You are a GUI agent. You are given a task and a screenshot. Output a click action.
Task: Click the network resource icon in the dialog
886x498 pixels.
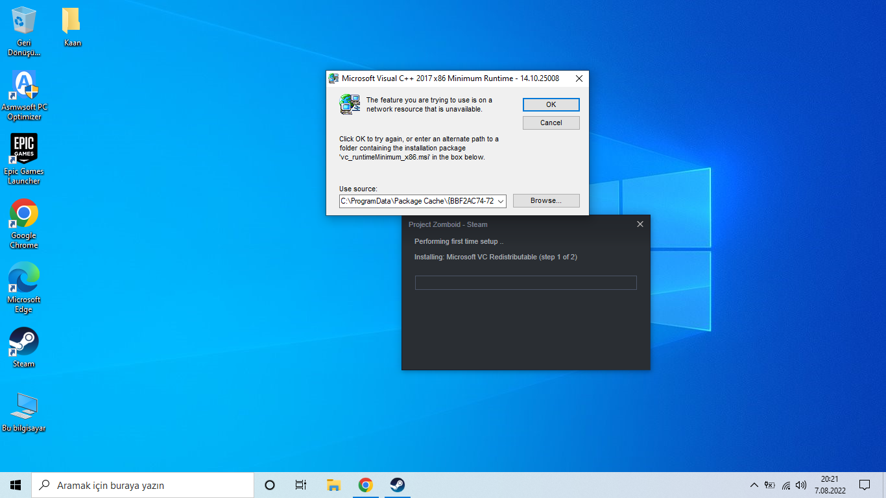pos(350,104)
